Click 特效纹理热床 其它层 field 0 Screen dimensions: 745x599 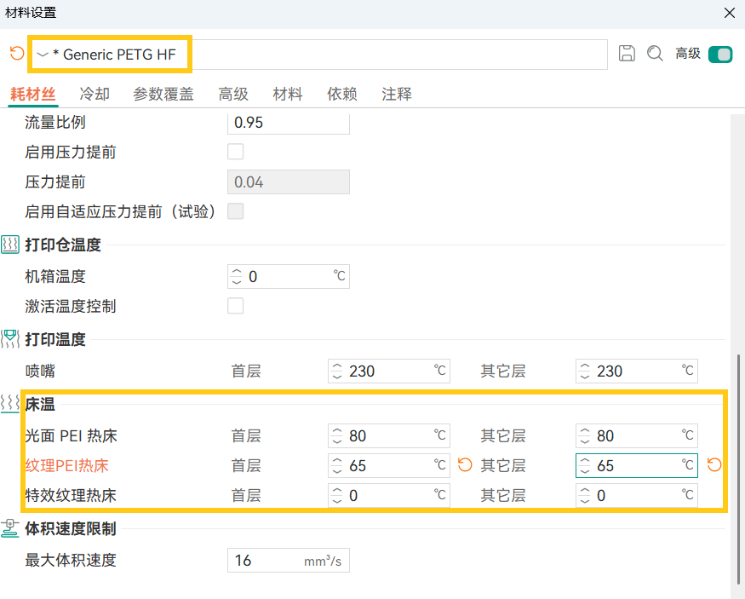pos(637,495)
